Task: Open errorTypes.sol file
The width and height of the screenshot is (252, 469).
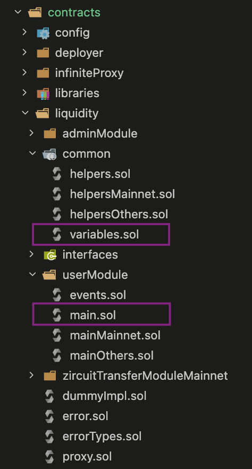Action: (102, 437)
